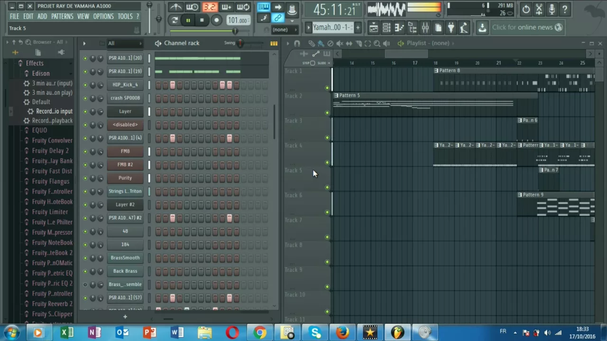Toggle pattern/song mode button
Viewport: 607px width, 341px height.
point(175,20)
